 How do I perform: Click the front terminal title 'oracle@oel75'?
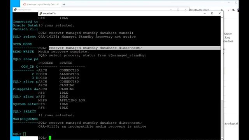click(49, 14)
